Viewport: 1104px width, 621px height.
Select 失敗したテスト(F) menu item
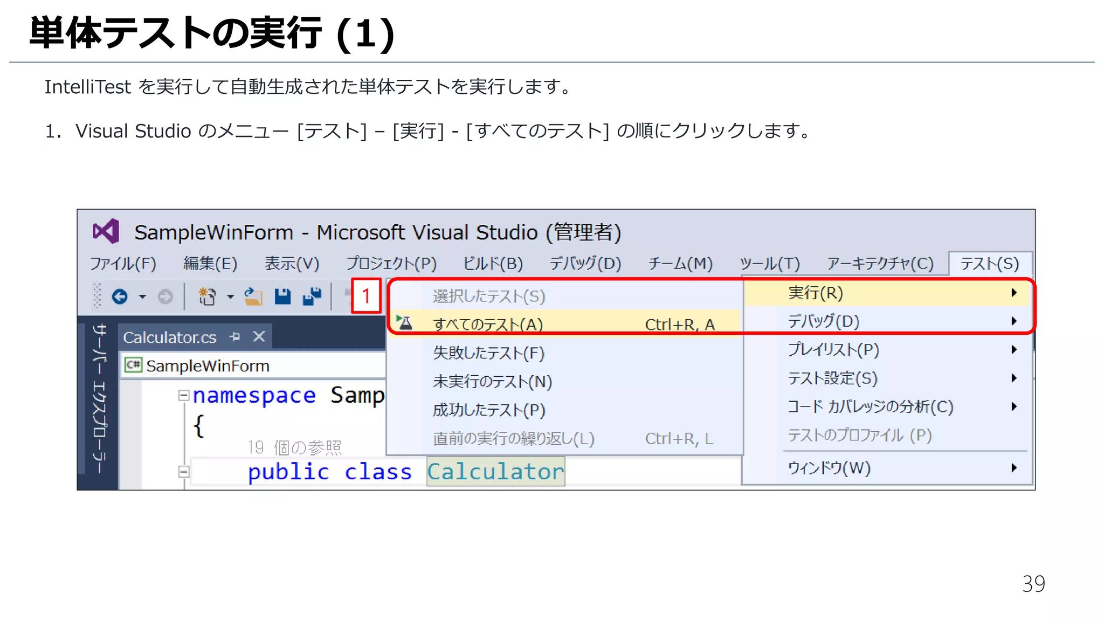(x=565, y=353)
